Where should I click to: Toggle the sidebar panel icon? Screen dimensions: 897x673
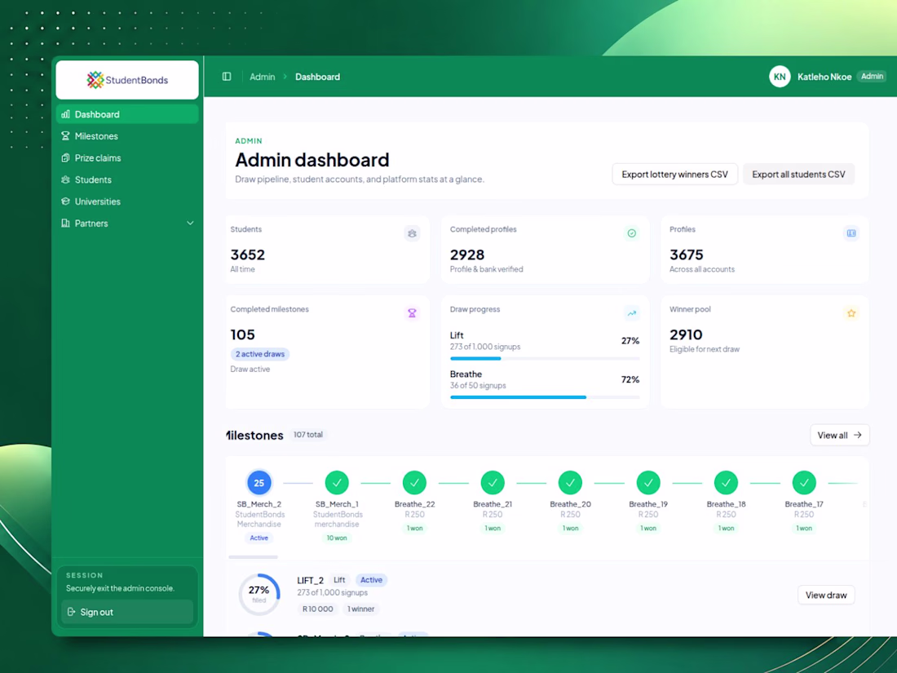[227, 77]
